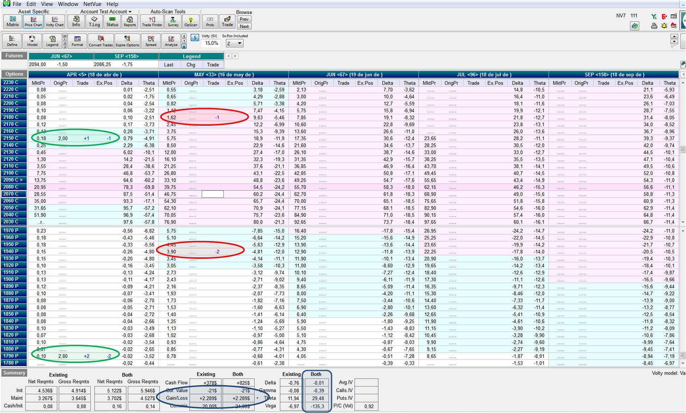Open the Matrix view
686x413 pixels.
pos(13,21)
